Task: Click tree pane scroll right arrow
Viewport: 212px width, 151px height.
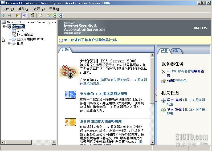Action: [x=54, y=142]
